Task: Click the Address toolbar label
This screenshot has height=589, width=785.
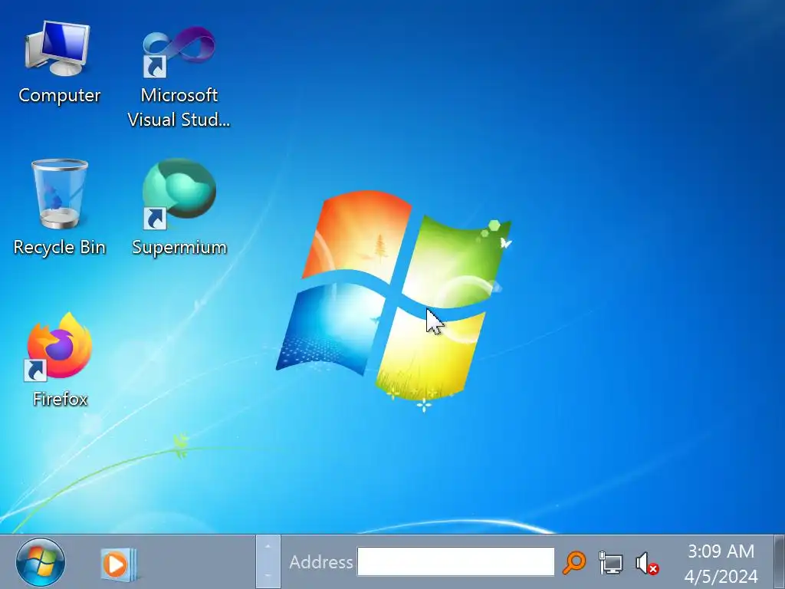Action: tap(321, 562)
